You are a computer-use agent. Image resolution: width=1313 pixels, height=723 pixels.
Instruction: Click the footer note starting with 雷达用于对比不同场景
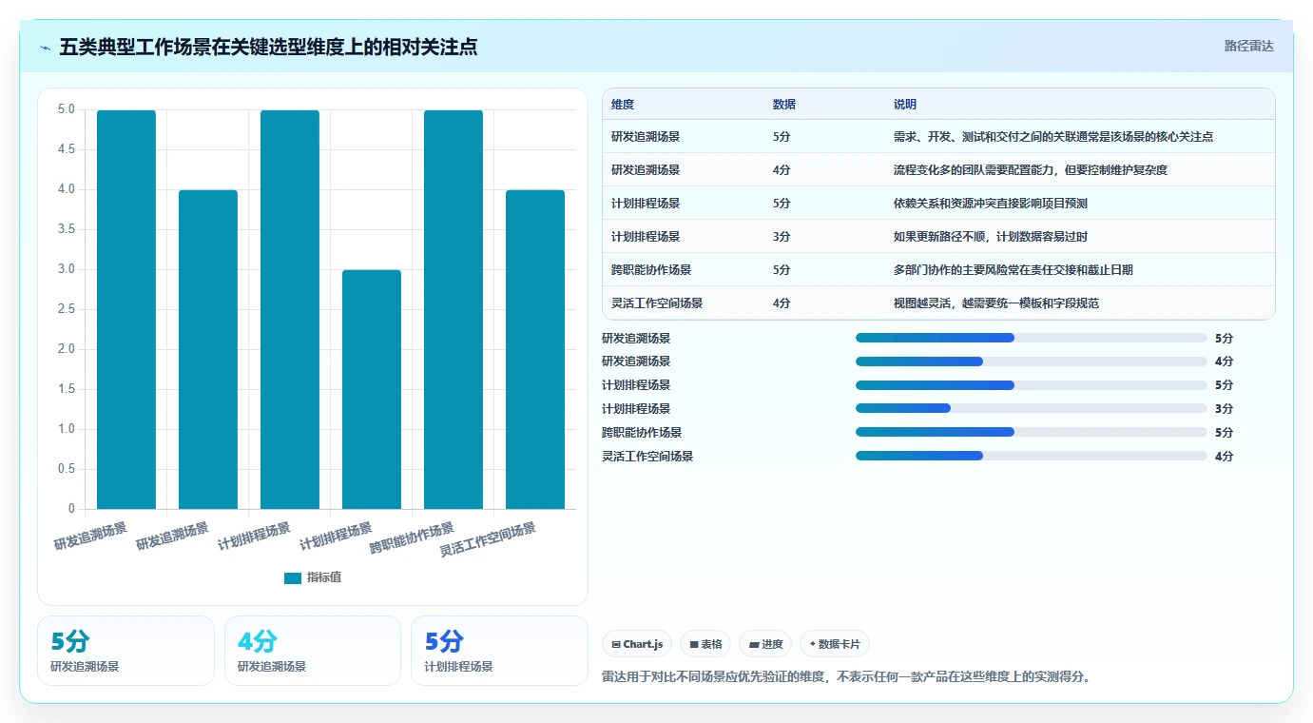(x=846, y=677)
